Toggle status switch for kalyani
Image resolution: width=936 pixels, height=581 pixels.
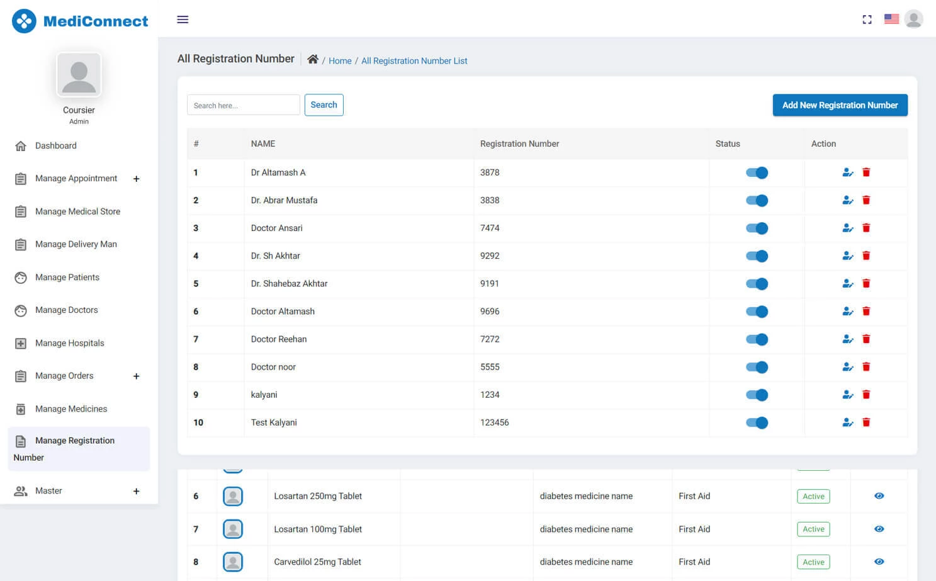click(757, 395)
